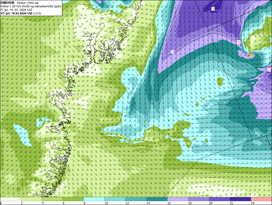
Task: Click legend scale number '12'
Action: click(127, 203)
